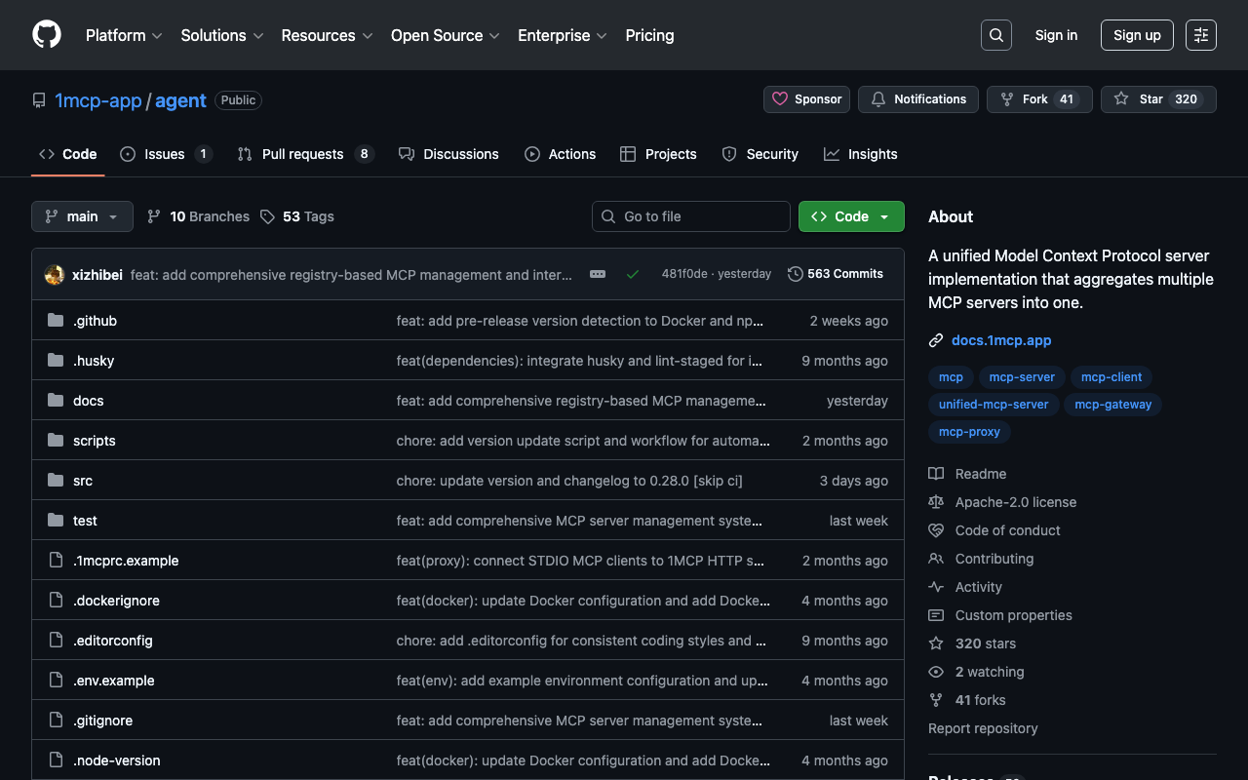Expand the green Code dropdown
Viewport: 1248px width, 780px height.
click(x=850, y=216)
